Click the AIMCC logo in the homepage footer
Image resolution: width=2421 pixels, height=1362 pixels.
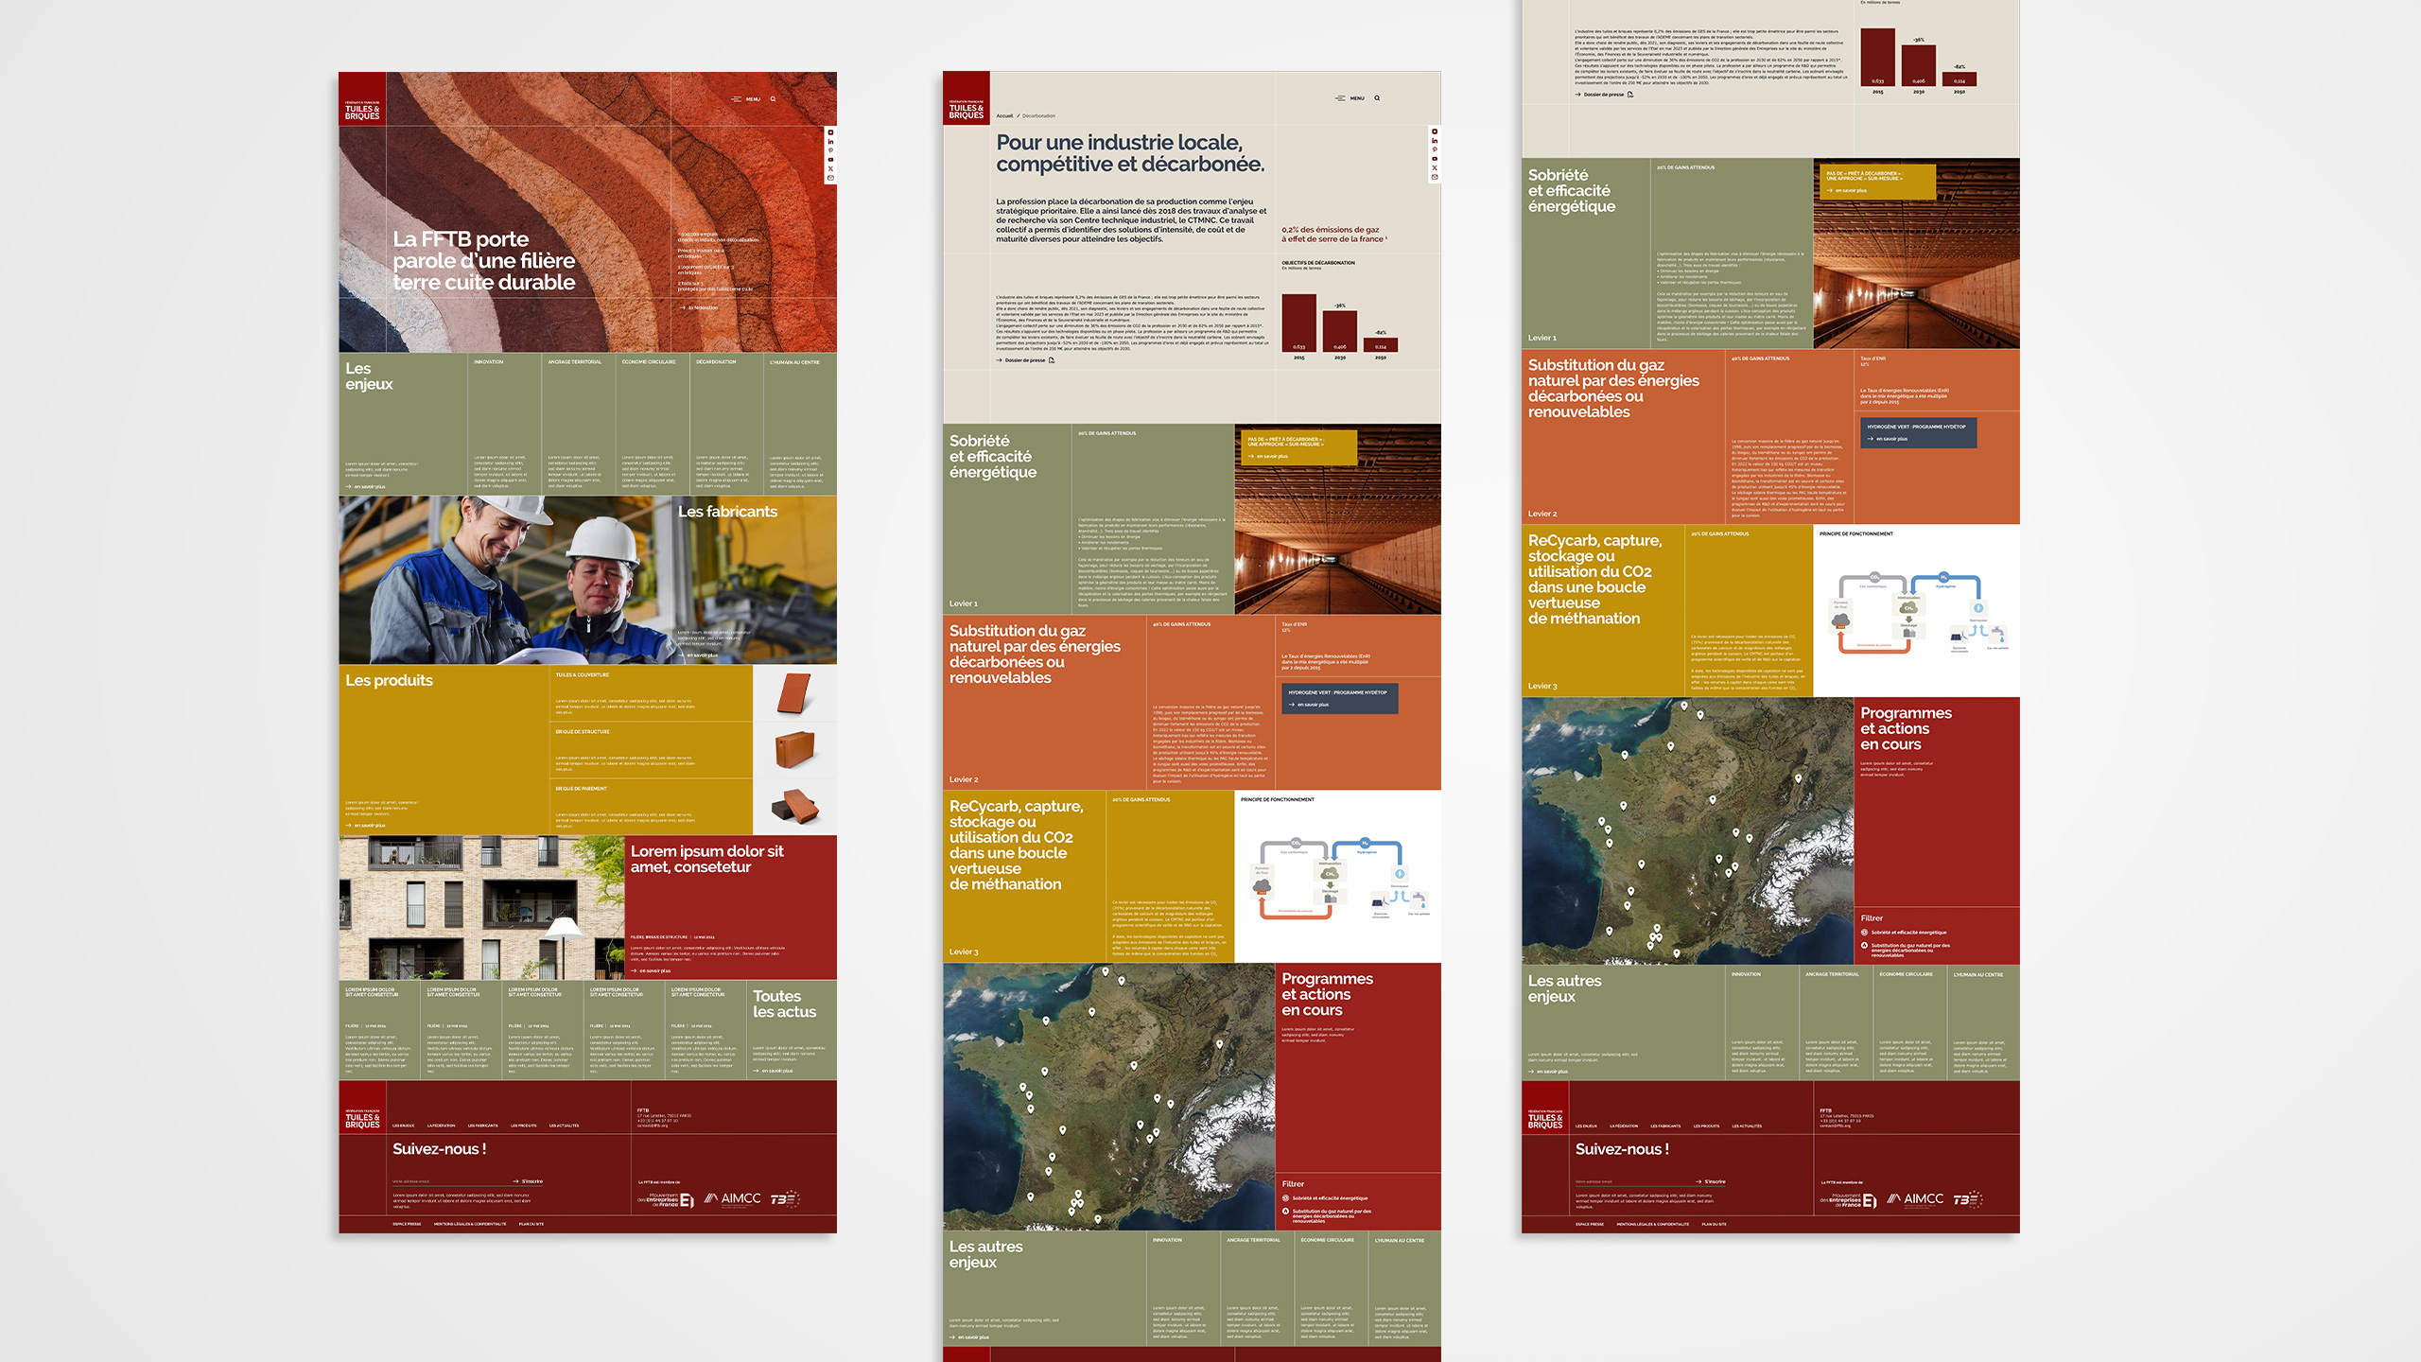pos(733,1198)
